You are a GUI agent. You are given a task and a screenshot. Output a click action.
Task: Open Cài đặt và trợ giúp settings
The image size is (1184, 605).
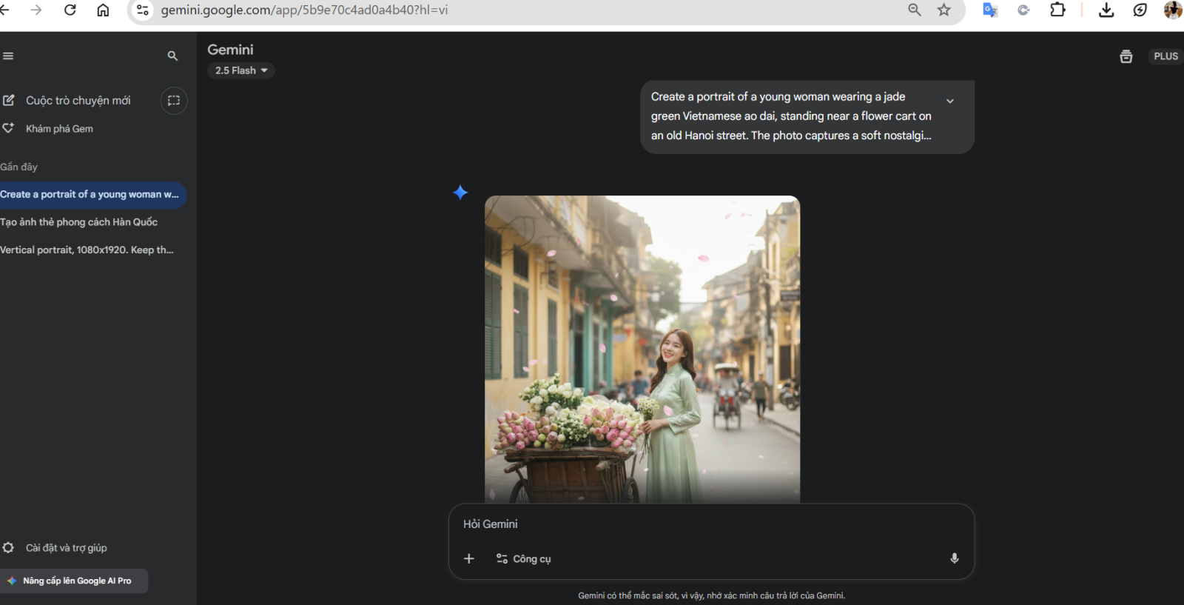(x=66, y=548)
